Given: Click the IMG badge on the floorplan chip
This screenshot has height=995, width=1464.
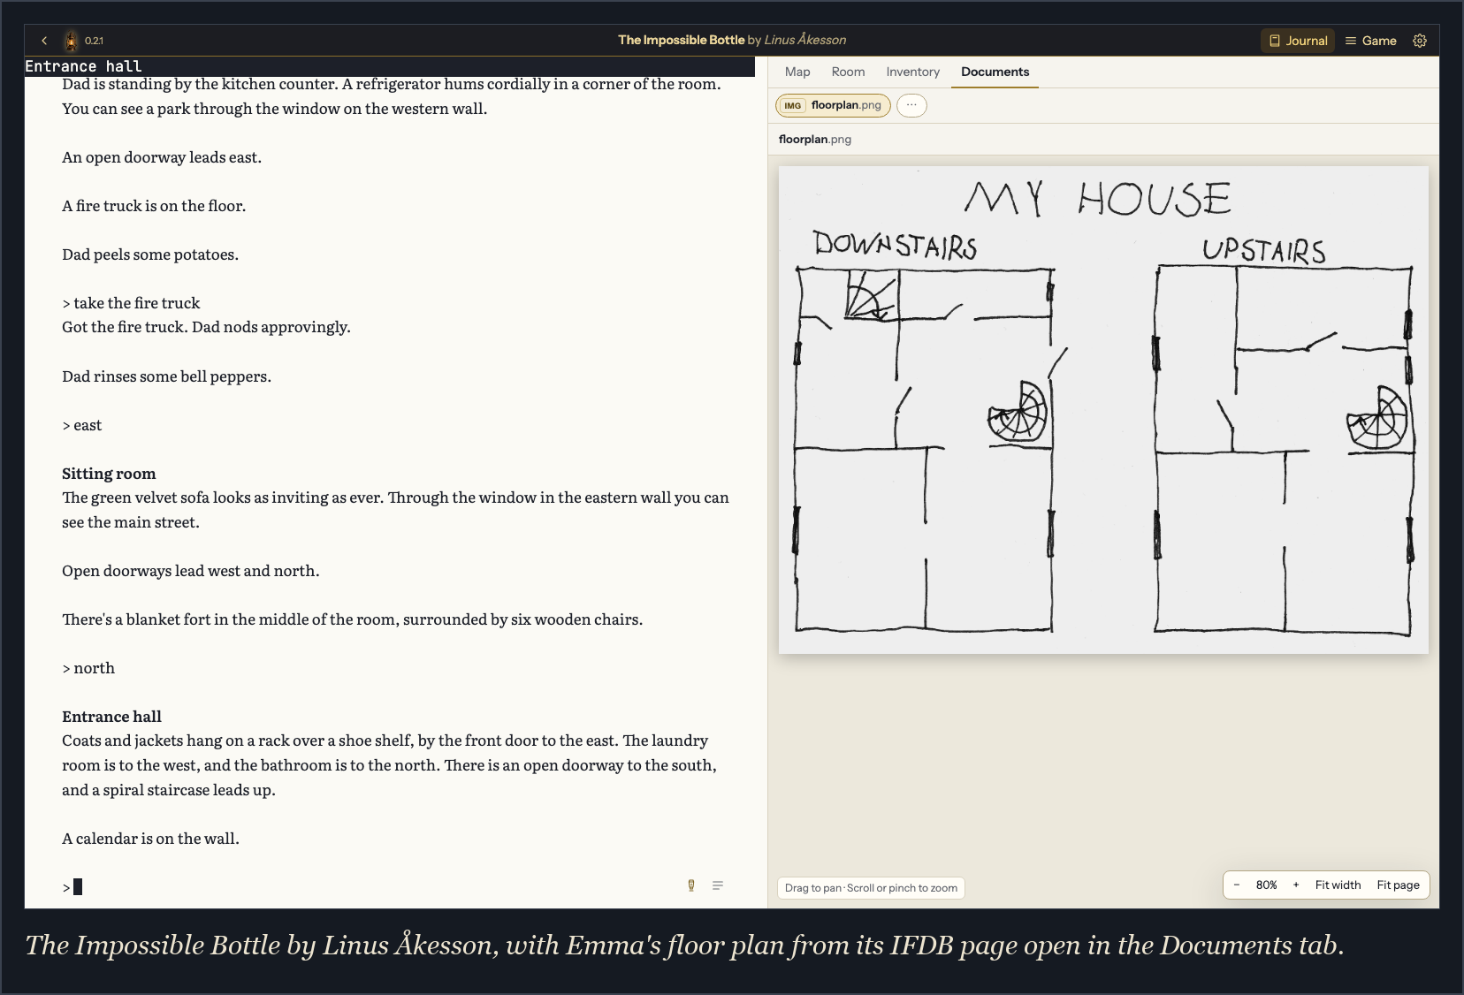Looking at the screenshot, I should tap(793, 106).
